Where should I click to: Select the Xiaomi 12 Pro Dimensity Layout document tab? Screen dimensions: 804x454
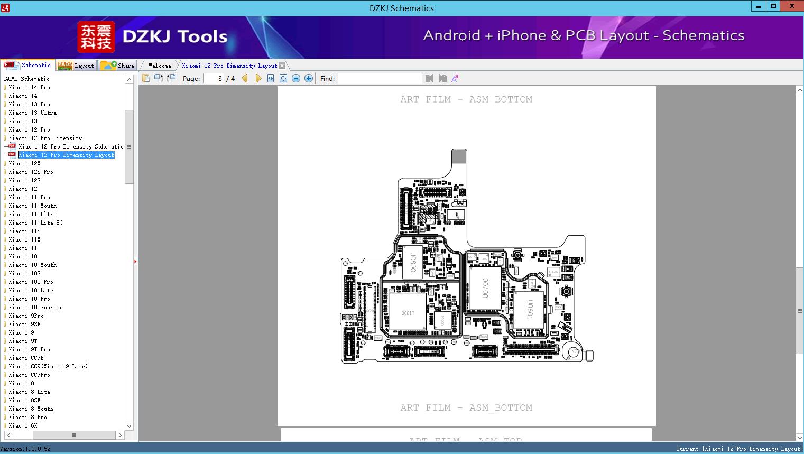pyautogui.click(x=229, y=66)
